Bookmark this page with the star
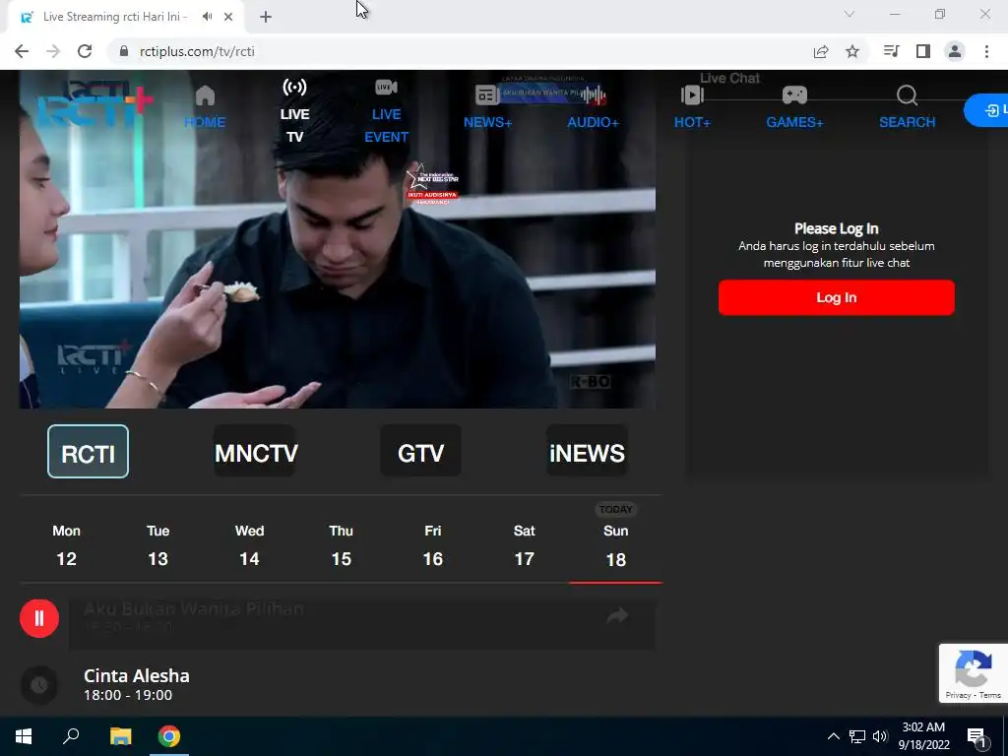1008x756 pixels. point(852,51)
